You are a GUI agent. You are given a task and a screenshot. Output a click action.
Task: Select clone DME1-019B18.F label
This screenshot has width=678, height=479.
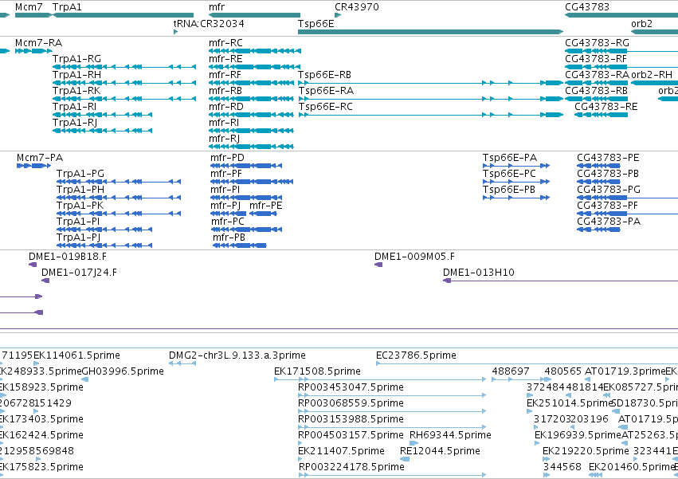tap(68, 257)
